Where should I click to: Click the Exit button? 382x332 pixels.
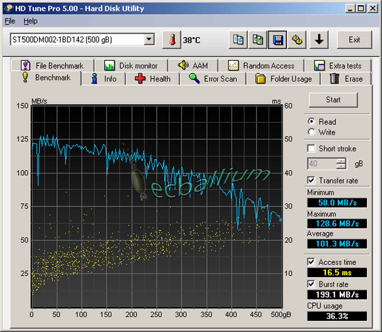[354, 40]
